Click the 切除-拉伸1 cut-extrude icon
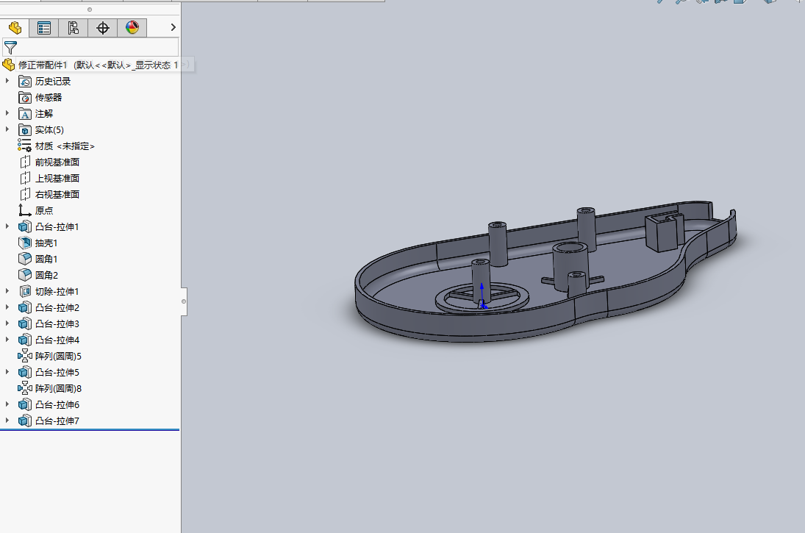 coord(25,291)
